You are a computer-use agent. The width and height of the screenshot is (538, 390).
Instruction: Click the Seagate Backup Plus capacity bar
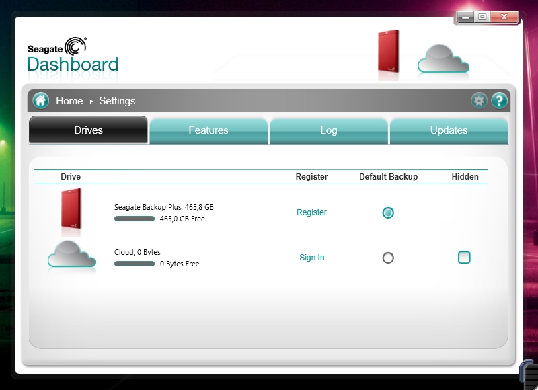134,219
